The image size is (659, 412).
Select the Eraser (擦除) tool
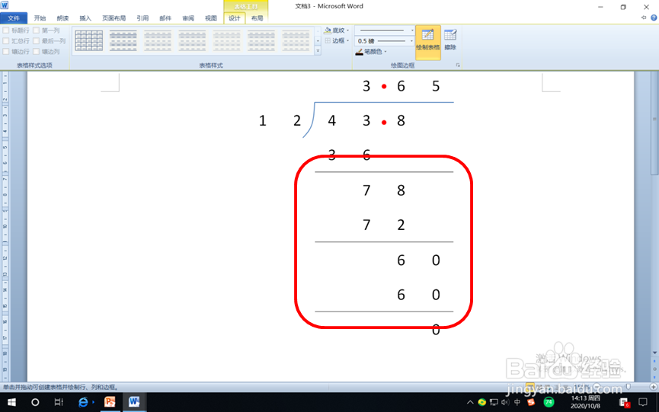[x=450, y=40]
